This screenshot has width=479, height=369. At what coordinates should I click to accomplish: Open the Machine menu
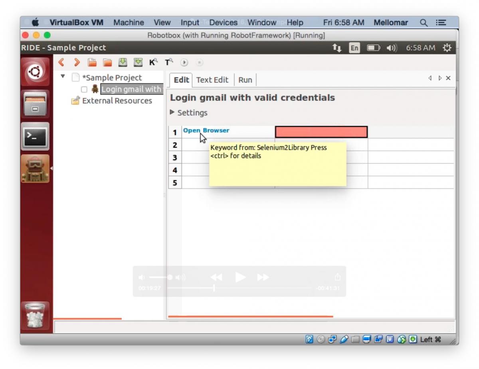tap(129, 23)
